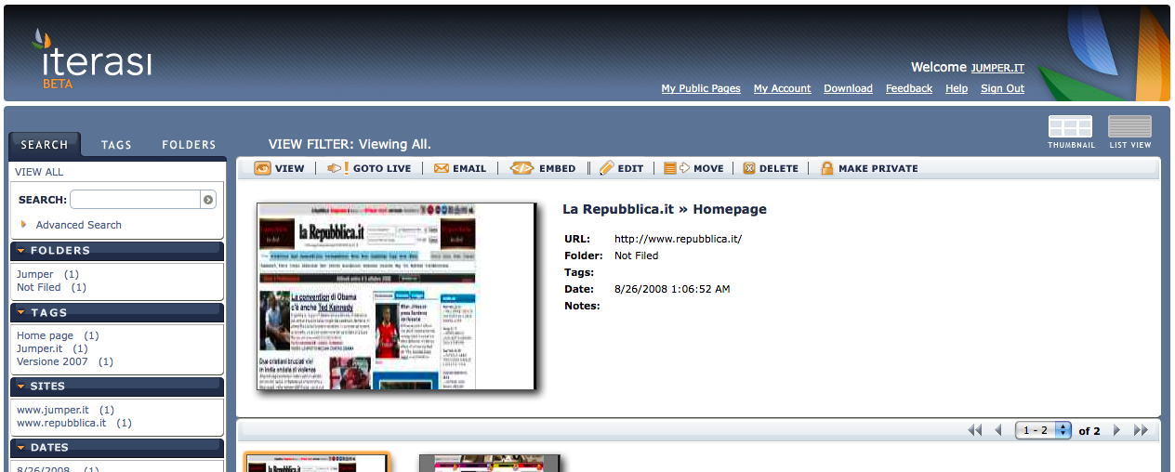1175x472 pixels.
Task: Open the Jumper folder
Action: [x=35, y=274]
